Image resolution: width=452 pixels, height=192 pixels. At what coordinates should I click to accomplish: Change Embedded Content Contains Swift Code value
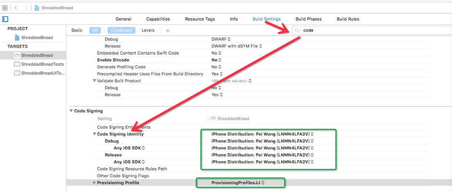click(x=216, y=53)
